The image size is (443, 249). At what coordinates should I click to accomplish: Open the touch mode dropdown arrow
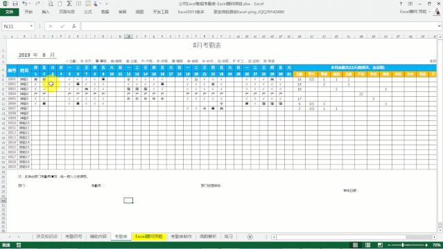(x=100, y=3)
